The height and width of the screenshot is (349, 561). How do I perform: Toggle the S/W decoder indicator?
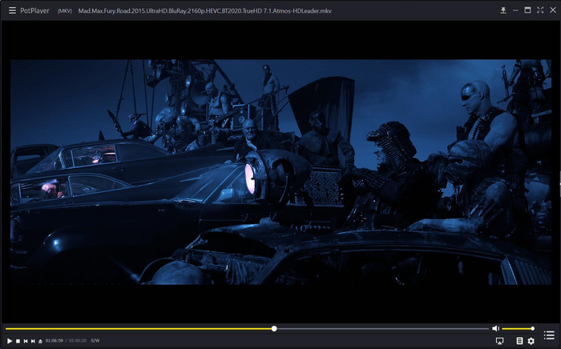coord(95,341)
